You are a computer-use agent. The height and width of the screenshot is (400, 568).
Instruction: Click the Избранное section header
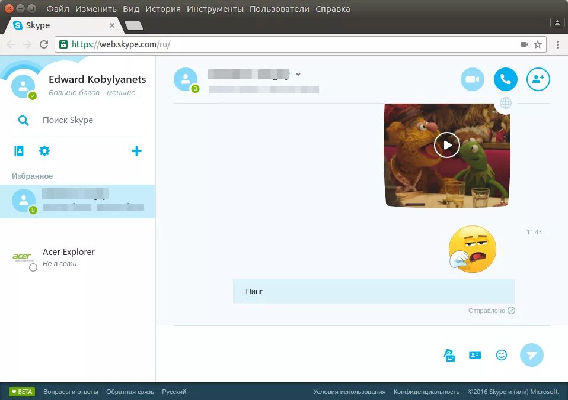pyautogui.click(x=32, y=176)
